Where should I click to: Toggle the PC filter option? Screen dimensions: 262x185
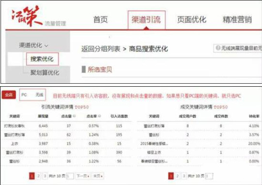click(x=24, y=95)
